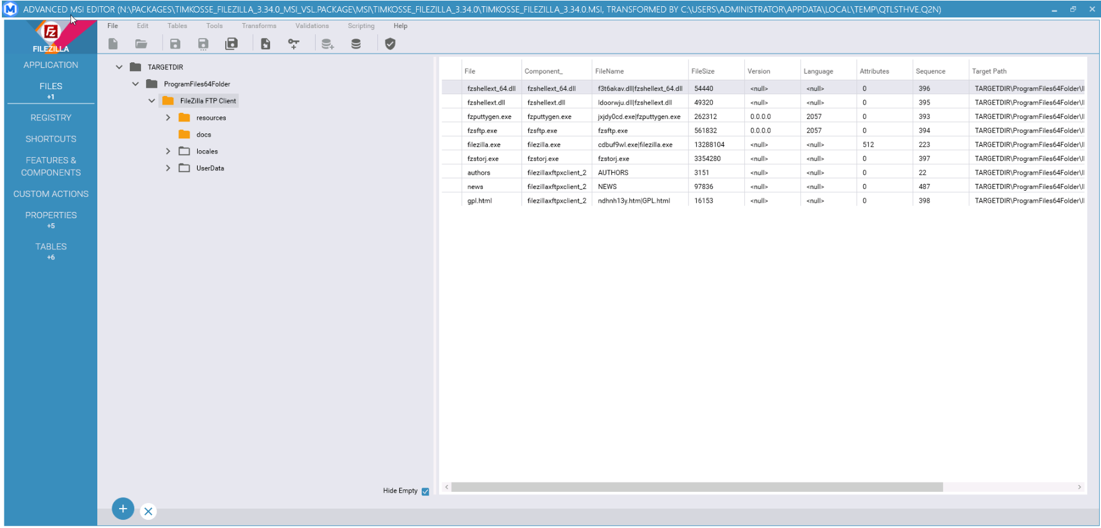Image resolution: width=1101 pixels, height=528 pixels.
Task: Select the FileZilla FTP Client folder
Action: coord(199,101)
